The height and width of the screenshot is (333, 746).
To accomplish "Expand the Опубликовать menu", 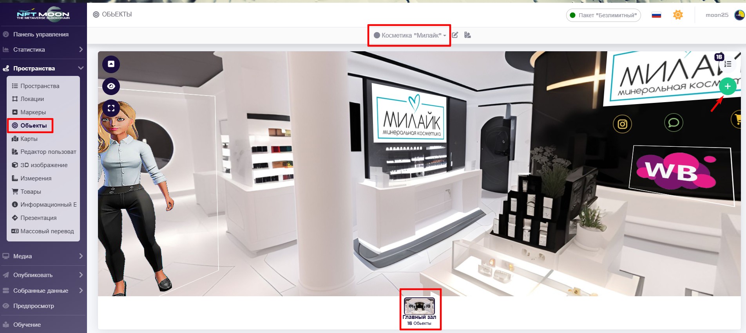I will [x=43, y=275].
